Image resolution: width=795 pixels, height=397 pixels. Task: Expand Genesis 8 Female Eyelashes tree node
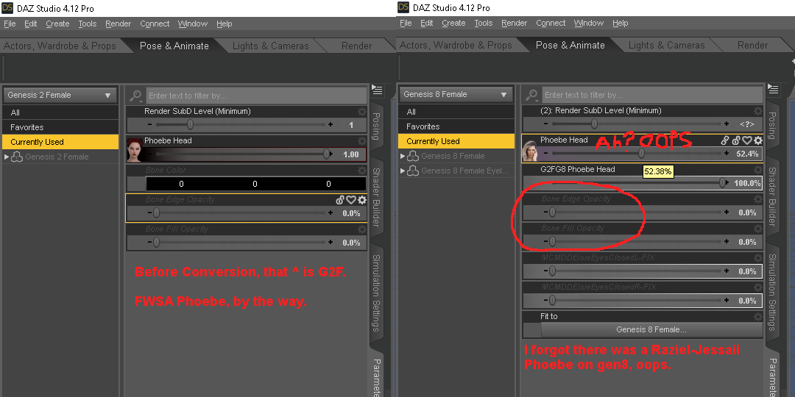[x=403, y=171]
